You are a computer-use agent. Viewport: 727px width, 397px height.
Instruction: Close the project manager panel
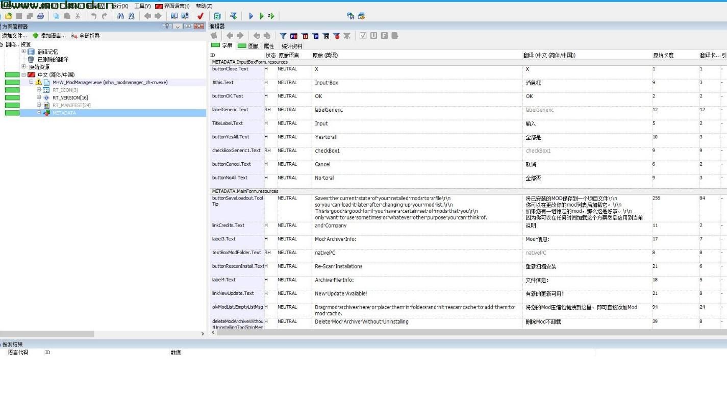click(x=199, y=26)
